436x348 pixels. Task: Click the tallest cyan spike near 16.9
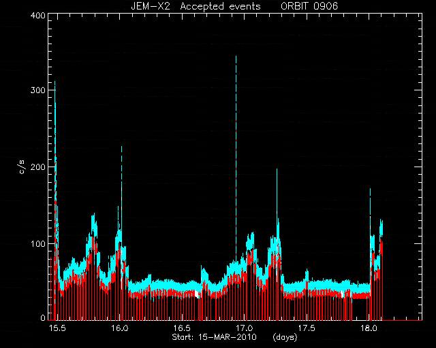(x=236, y=111)
